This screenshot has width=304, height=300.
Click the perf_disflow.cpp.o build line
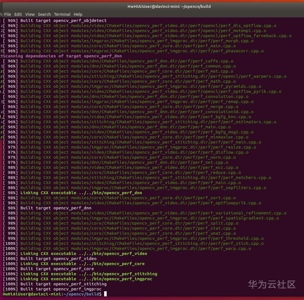pos(126,152)
